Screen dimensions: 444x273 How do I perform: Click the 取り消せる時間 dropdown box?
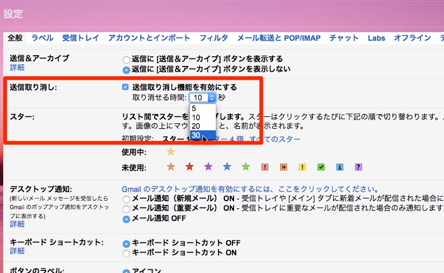202,98
